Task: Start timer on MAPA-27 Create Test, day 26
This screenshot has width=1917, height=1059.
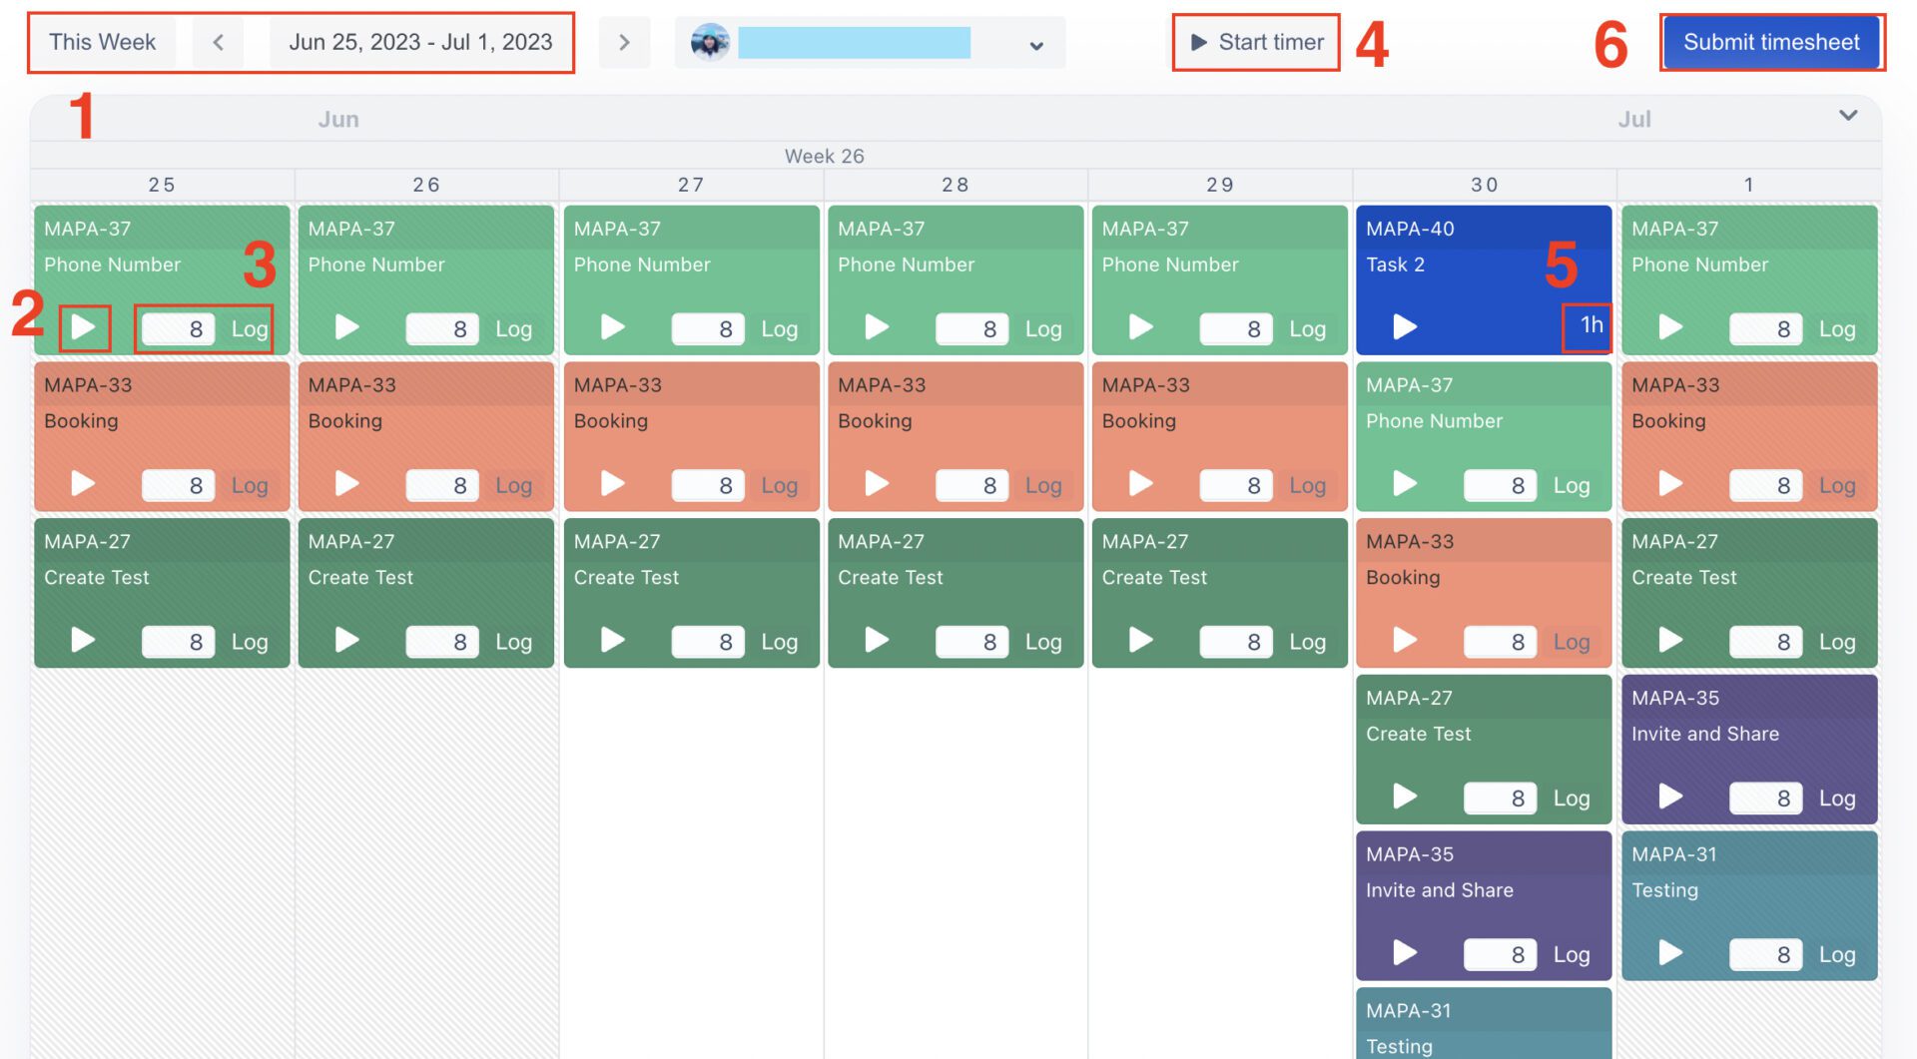Action: [347, 640]
